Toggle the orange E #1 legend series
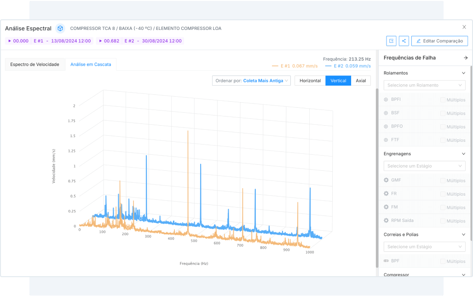The height and width of the screenshot is (296, 473). (294, 66)
